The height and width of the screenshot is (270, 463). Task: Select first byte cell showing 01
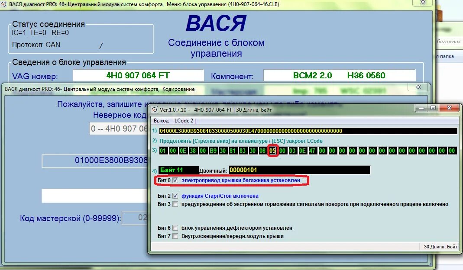163,151
